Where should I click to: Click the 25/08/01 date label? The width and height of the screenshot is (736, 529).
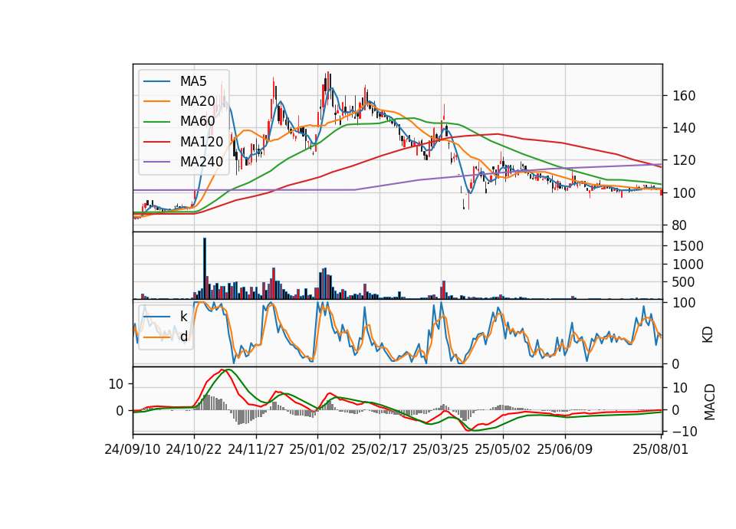(x=660, y=449)
